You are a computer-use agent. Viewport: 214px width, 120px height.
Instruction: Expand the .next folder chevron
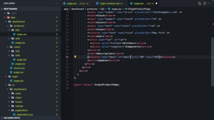coord(4,13)
